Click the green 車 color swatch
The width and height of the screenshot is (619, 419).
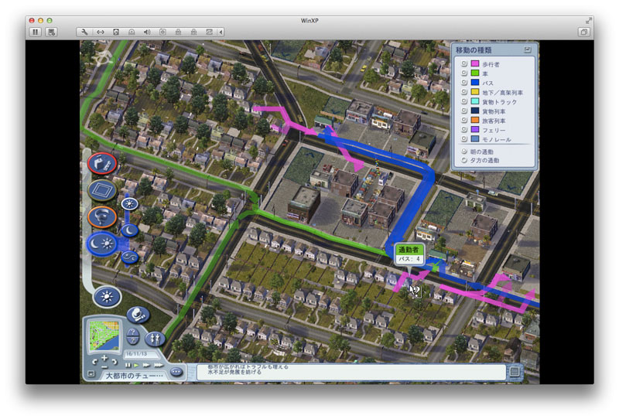pyautogui.click(x=475, y=73)
